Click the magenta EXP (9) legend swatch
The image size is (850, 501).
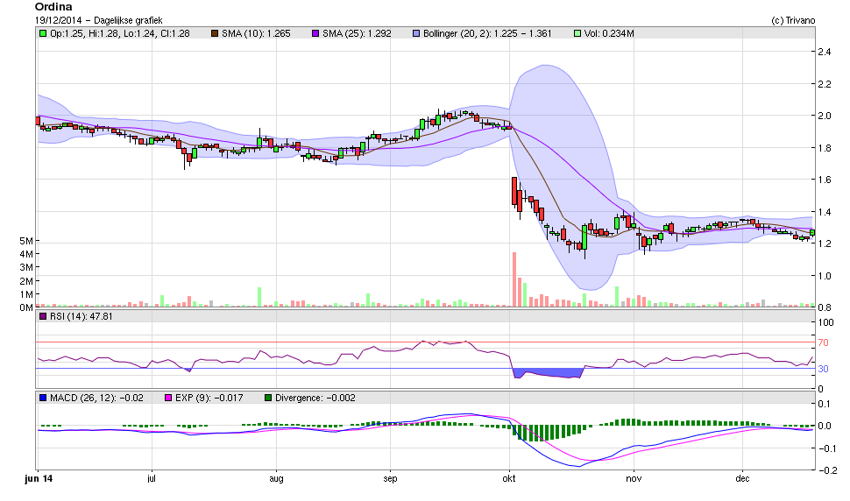coord(168,399)
